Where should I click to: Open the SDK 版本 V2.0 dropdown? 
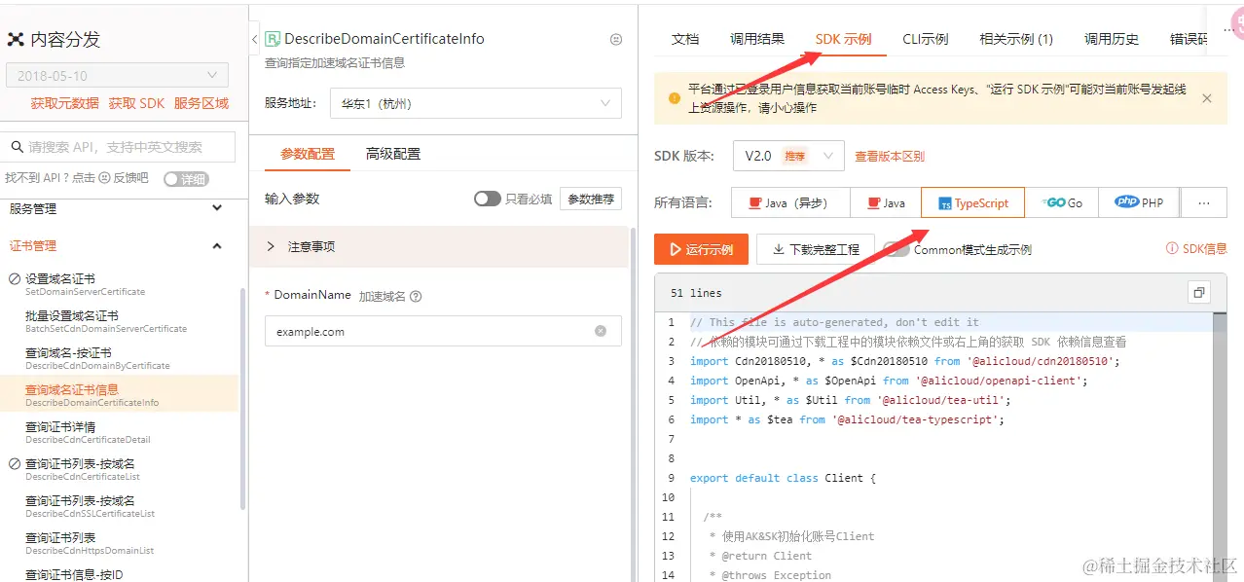pyautogui.click(x=787, y=156)
